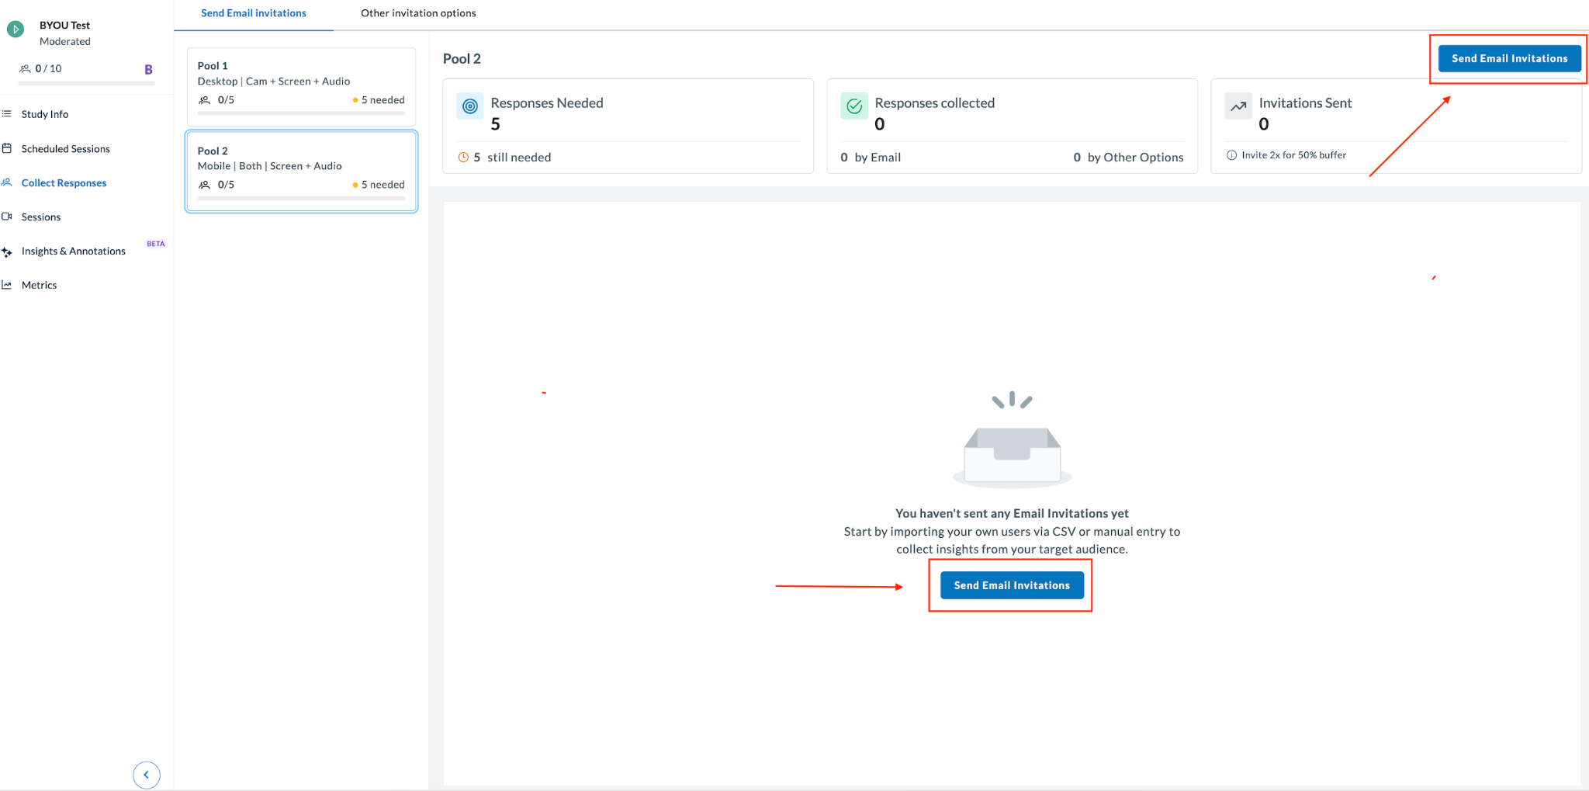Click the green BYOU Test study play icon
This screenshot has width=1589, height=791.
15,29
